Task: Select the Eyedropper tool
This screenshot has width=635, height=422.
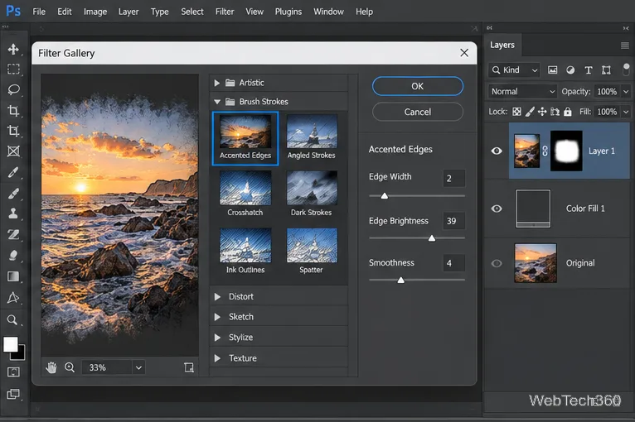Action: (13, 172)
